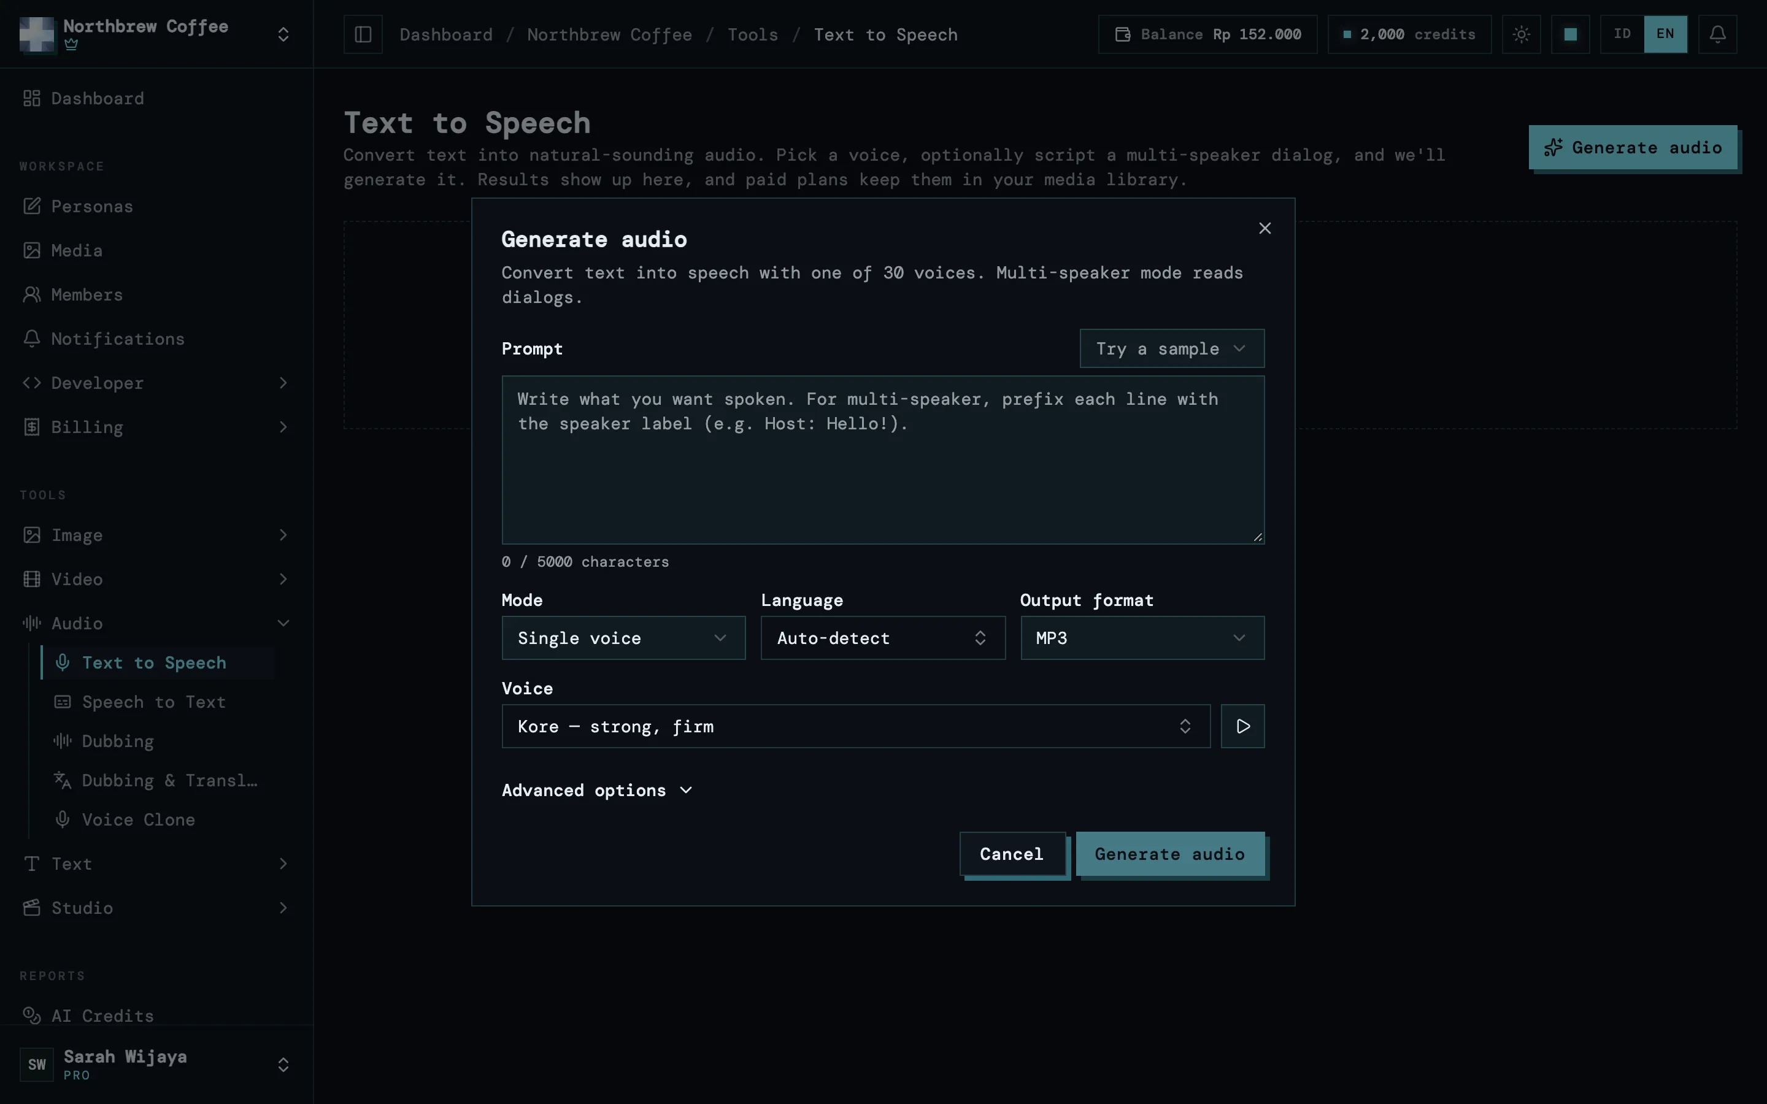This screenshot has height=1104, width=1767.
Task: Open the Northbrew Coffee workspace switcher
Action: click(x=156, y=34)
